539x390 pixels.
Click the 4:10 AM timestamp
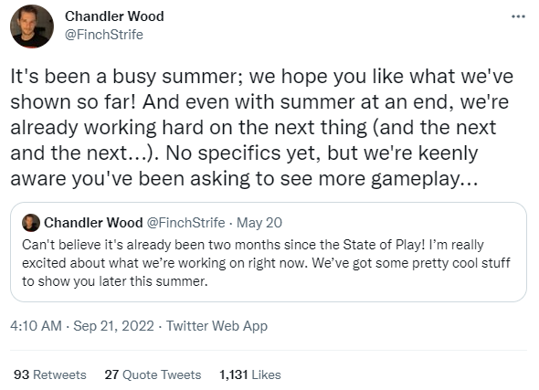[x=37, y=326]
